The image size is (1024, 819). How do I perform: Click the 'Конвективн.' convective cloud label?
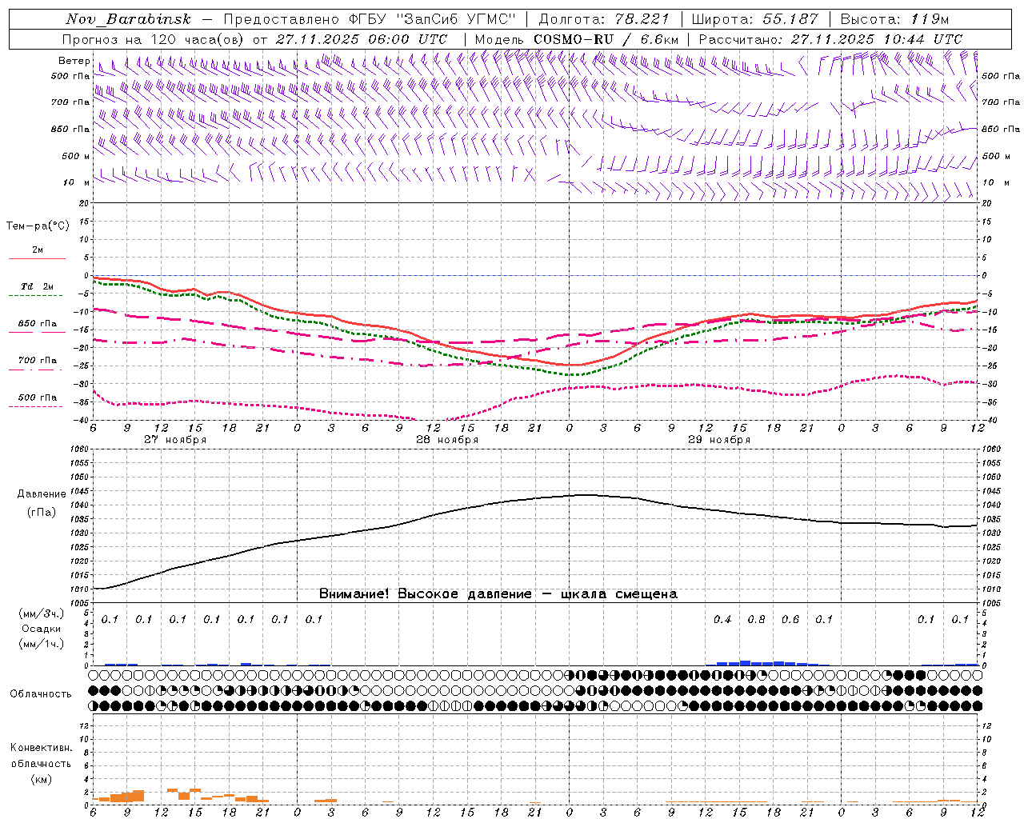[x=42, y=748]
